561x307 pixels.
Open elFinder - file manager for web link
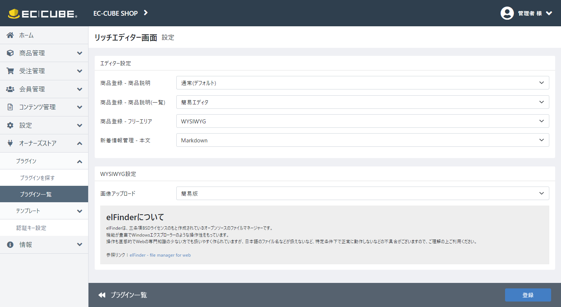[x=160, y=255]
